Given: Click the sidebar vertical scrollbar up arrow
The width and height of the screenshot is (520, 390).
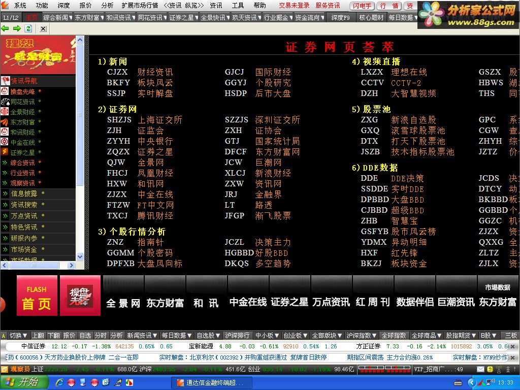Looking at the screenshot, I should pos(80,40).
